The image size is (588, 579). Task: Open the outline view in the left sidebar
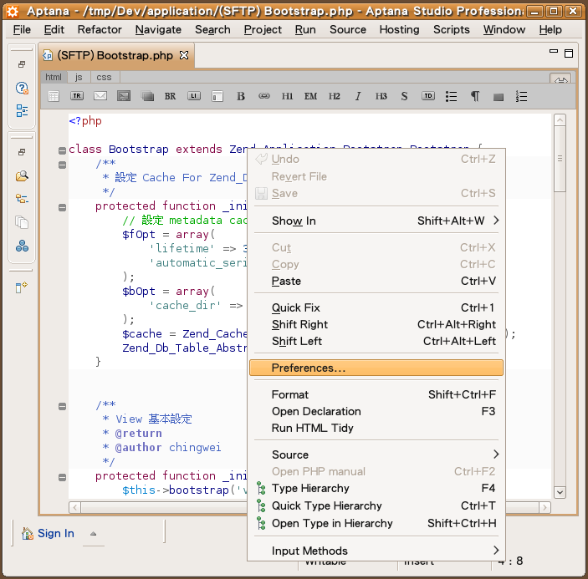22,111
